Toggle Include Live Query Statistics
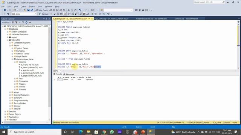The width and height of the screenshot is (241, 135). (x=73, y=14)
